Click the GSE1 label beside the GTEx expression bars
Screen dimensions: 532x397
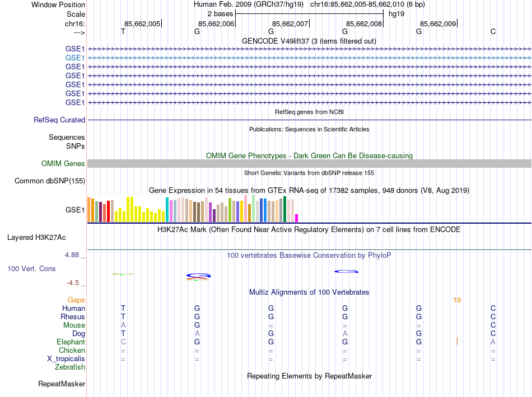75,210
